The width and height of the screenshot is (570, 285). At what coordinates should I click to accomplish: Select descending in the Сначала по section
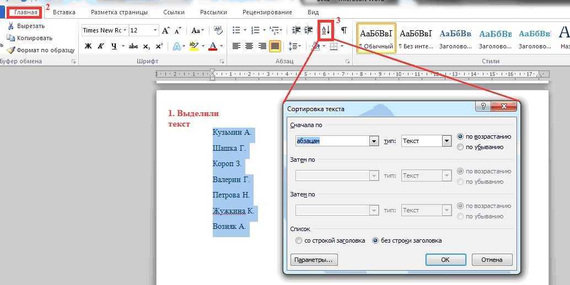coord(461,147)
